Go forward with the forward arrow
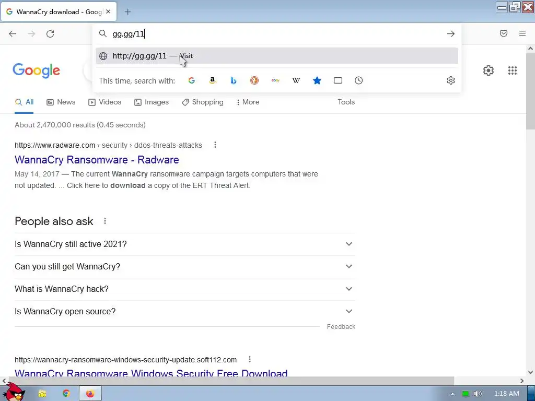 [x=31, y=34]
